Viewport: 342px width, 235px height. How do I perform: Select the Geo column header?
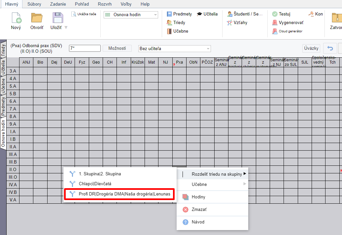tap(96, 62)
